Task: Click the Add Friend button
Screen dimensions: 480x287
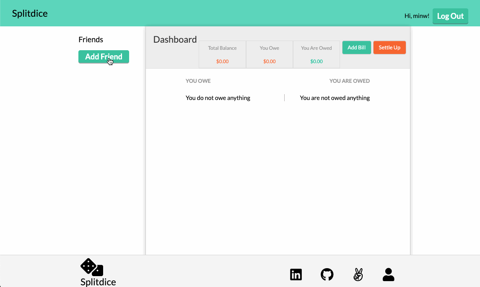Action: click(x=104, y=56)
